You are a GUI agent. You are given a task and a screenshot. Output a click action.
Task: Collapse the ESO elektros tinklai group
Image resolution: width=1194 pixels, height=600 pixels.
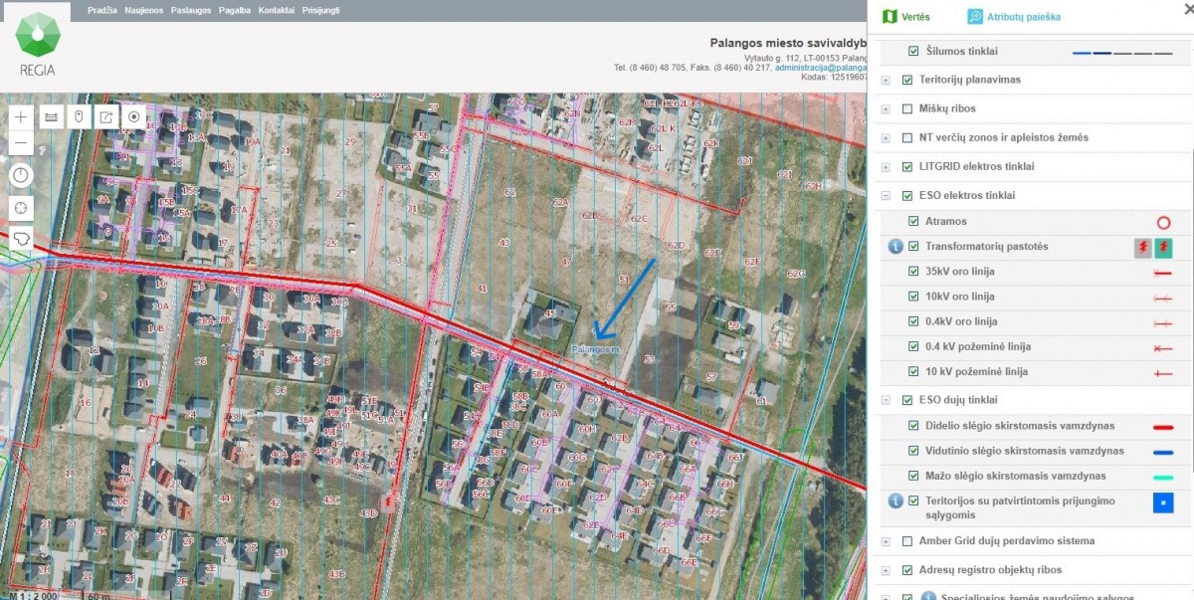click(886, 196)
